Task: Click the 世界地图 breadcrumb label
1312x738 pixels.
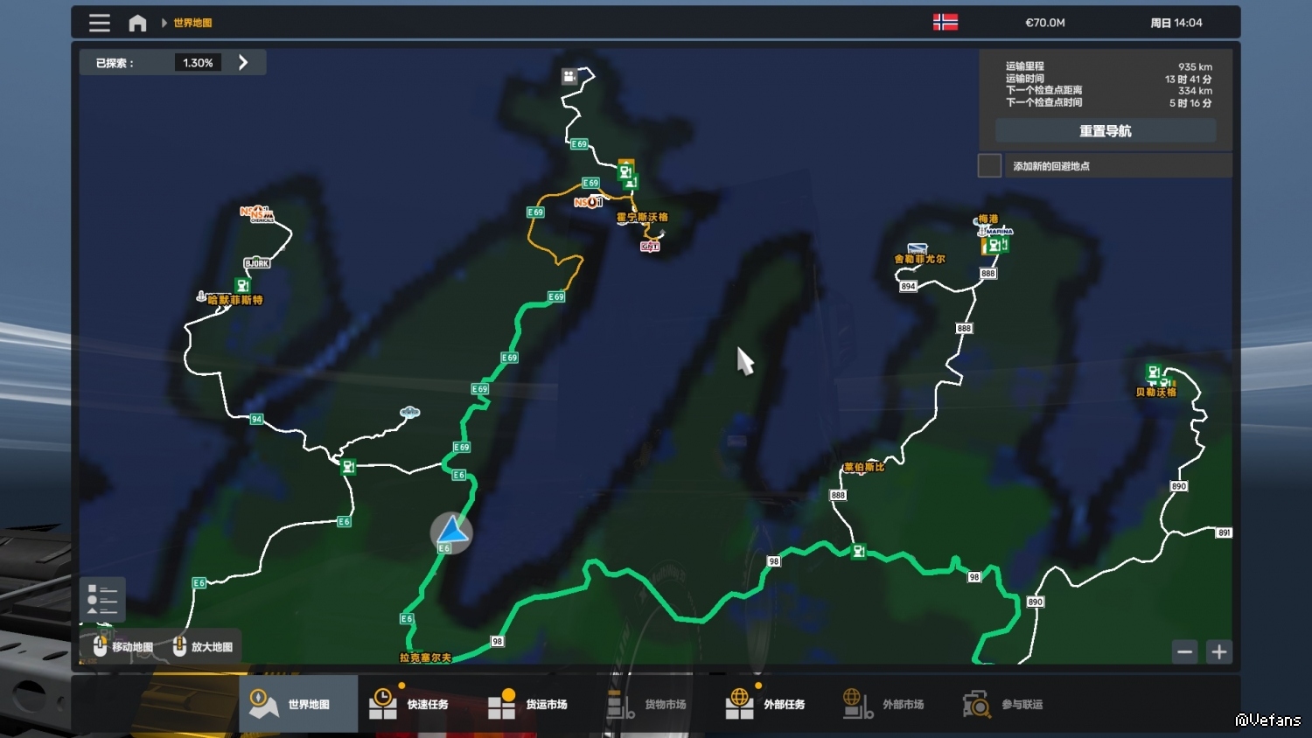Action: tap(192, 23)
